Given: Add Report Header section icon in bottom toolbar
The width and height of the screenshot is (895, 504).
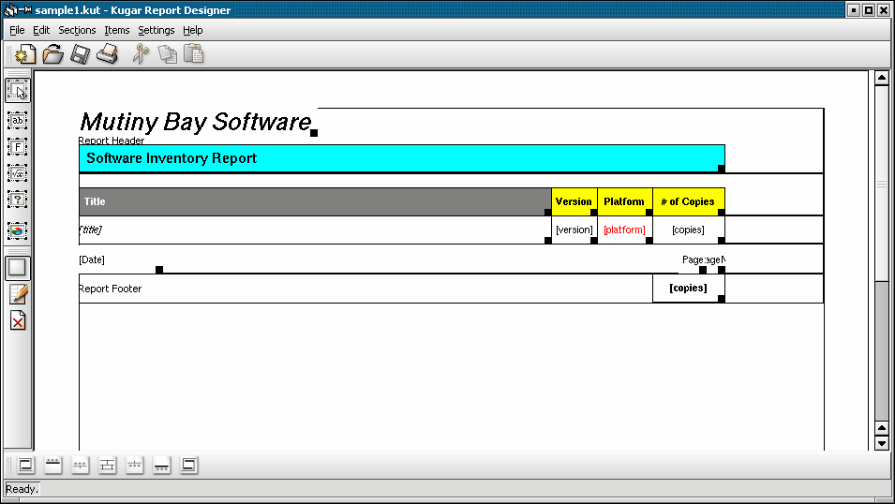Looking at the screenshot, I should [25, 466].
